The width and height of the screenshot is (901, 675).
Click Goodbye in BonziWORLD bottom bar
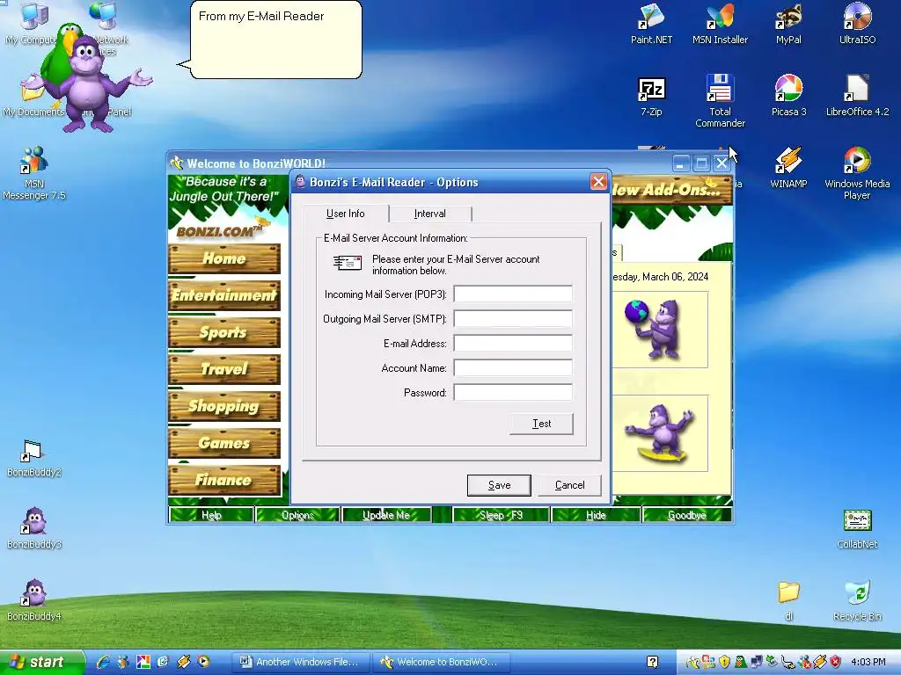point(686,515)
